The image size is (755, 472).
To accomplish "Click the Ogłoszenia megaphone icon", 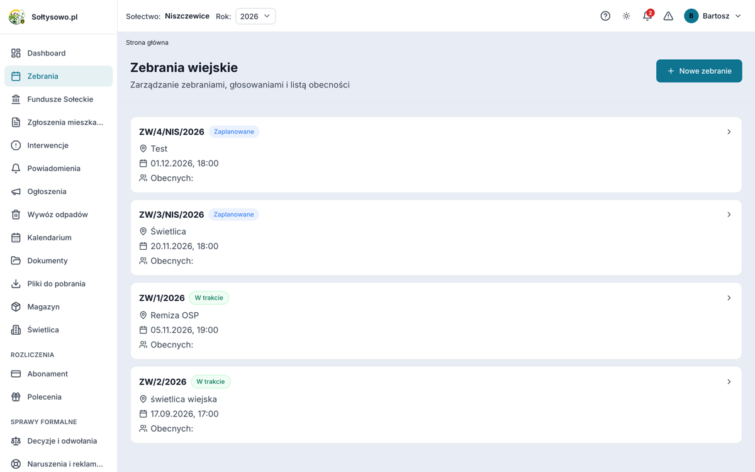I will 16,191.
